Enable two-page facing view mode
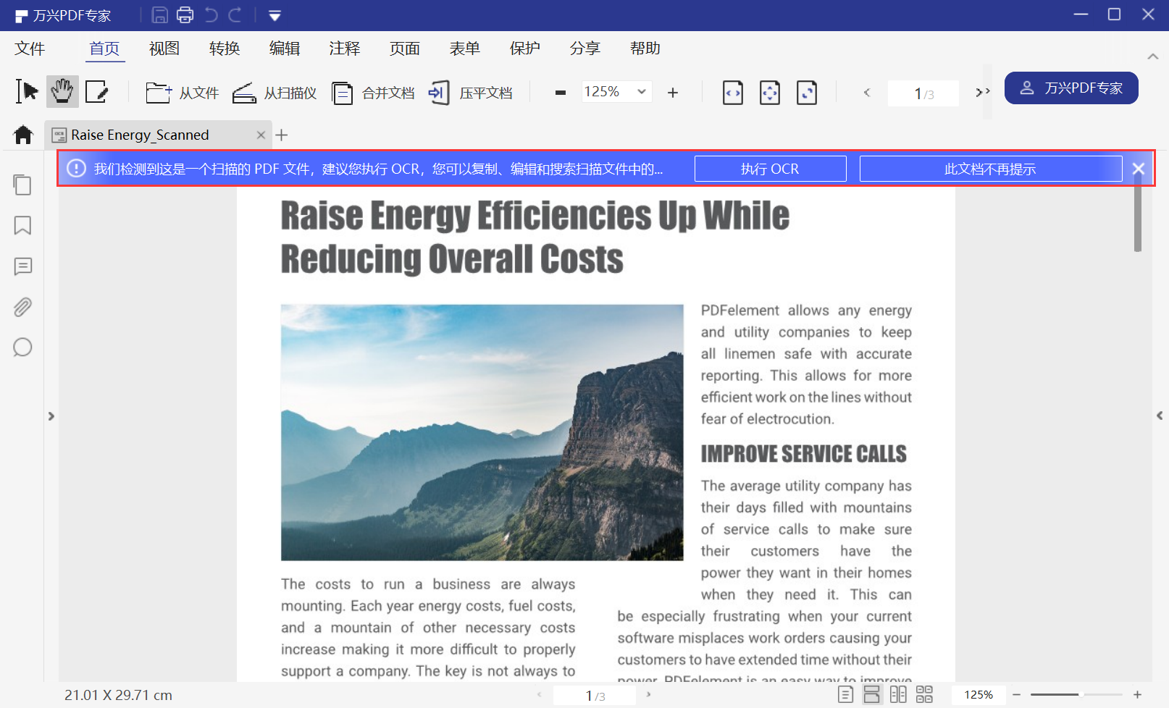 898,695
